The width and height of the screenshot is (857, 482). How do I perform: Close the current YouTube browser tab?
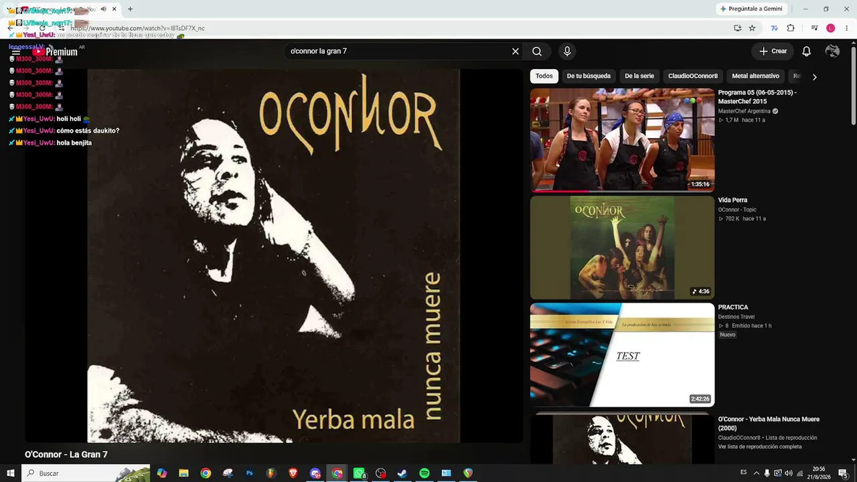pos(114,9)
